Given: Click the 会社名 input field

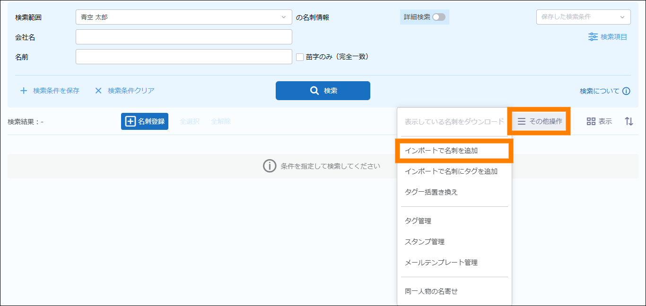Looking at the screenshot, I should pos(183,37).
